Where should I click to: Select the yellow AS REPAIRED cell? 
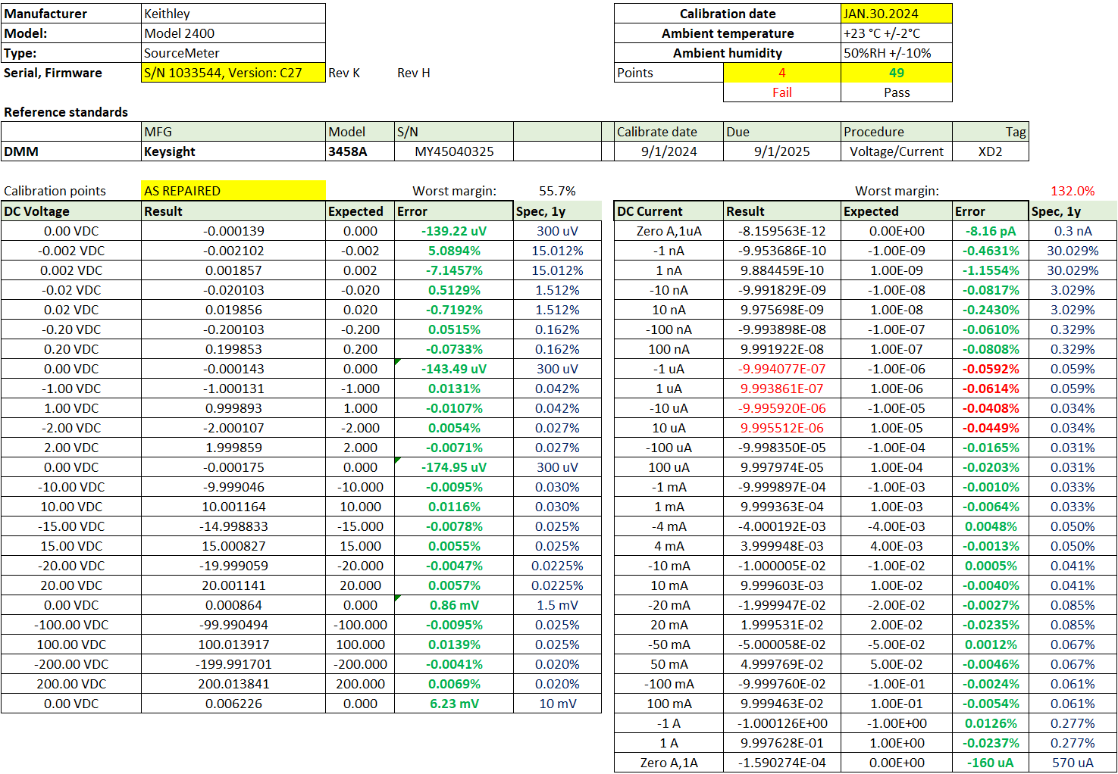tap(233, 191)
